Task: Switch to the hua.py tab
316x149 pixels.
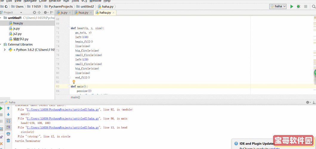Action: [x=84, y=13]
